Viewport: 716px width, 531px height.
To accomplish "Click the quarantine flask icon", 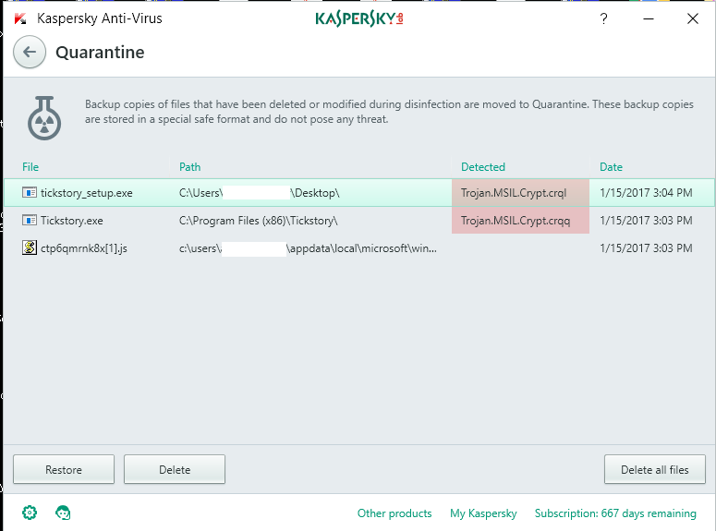I will point(44,118).
